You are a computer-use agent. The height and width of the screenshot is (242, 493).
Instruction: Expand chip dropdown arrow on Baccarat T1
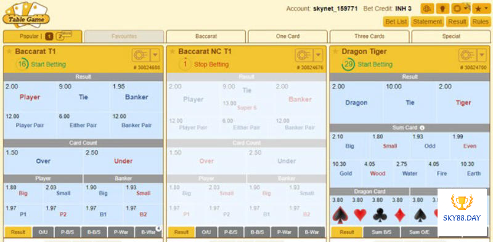[155, 55]
